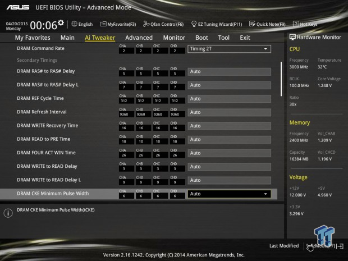Select DRAM Command Rate label
This screenshot has width=348, height=261.
pyautogui.click(x=40, y=48)
